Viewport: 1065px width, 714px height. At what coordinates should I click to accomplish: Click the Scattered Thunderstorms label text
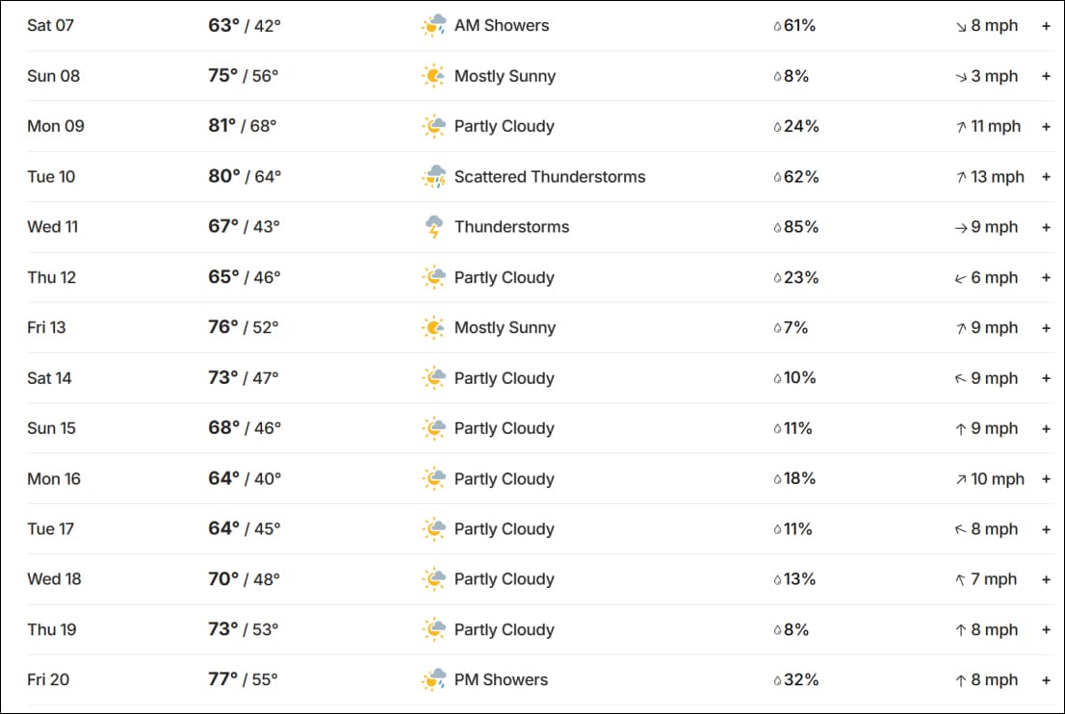[x=550, y=177]
